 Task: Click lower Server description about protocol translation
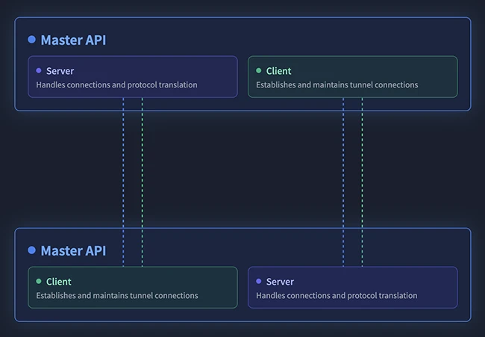[x=337, y=296]
